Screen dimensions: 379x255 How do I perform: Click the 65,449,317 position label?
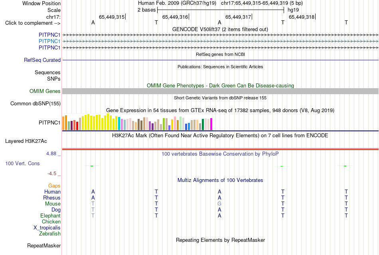click(238, 17)
